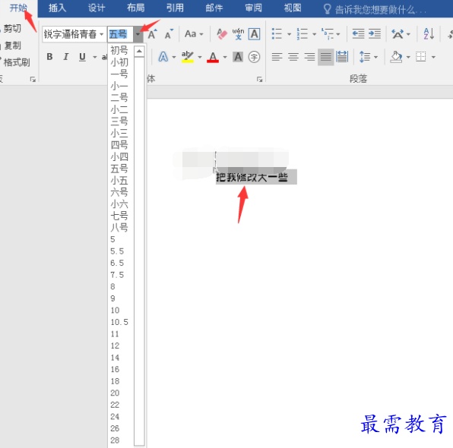Click the Tell Me search box
Screen dimensions: 453x448
point(375,10)
